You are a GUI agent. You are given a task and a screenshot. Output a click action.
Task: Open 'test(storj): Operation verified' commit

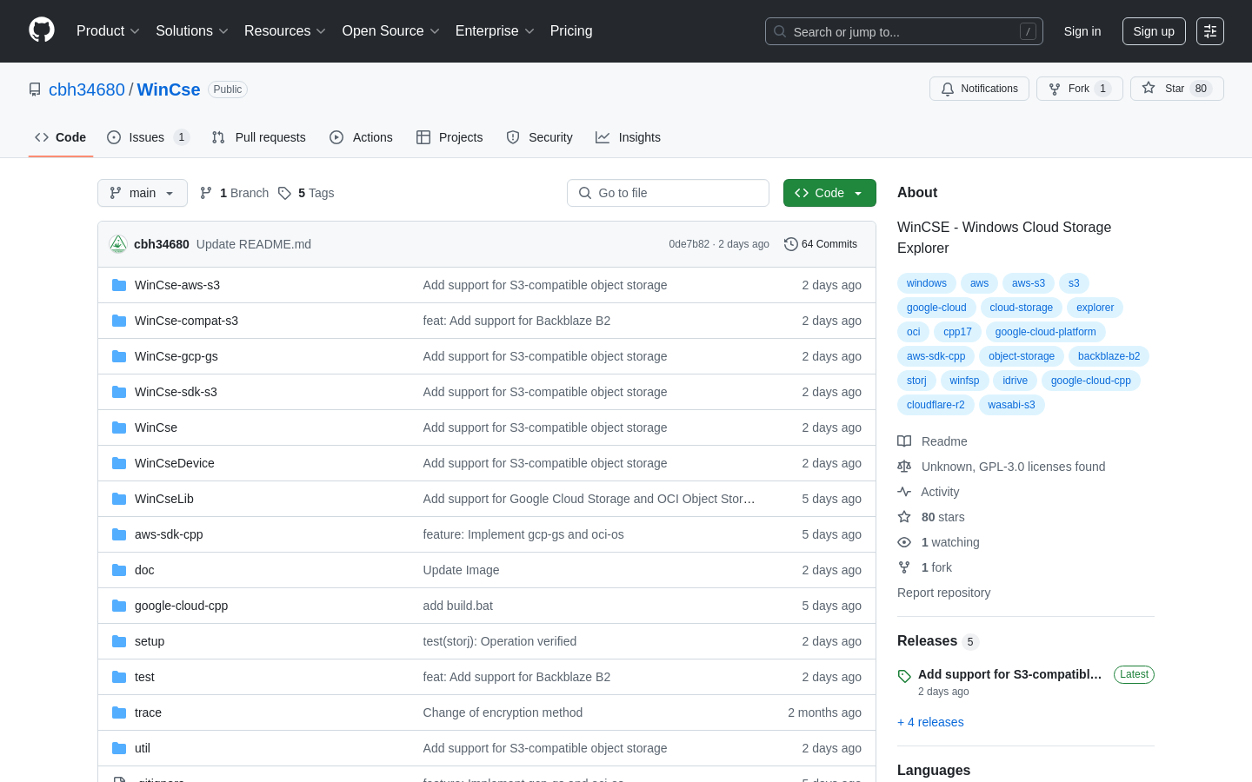500,641
